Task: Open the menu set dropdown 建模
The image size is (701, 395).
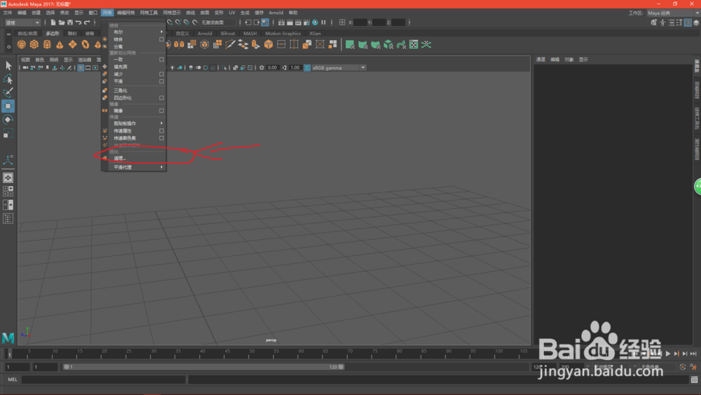Action: tap(22, 22)
